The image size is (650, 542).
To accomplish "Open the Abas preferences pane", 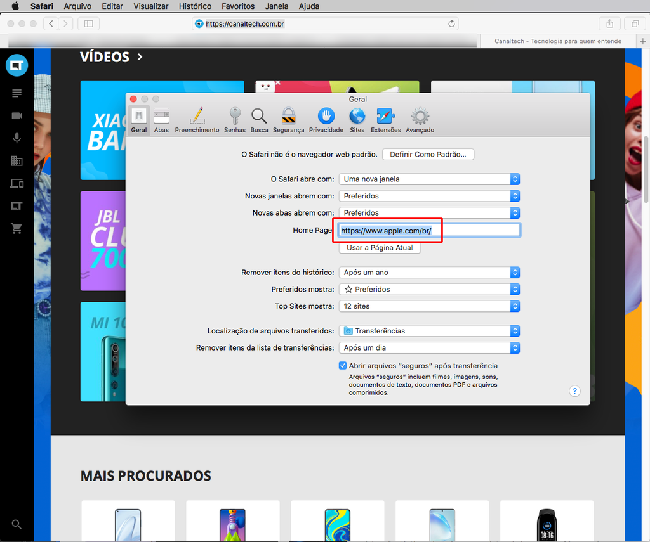I will pos(161,120).
